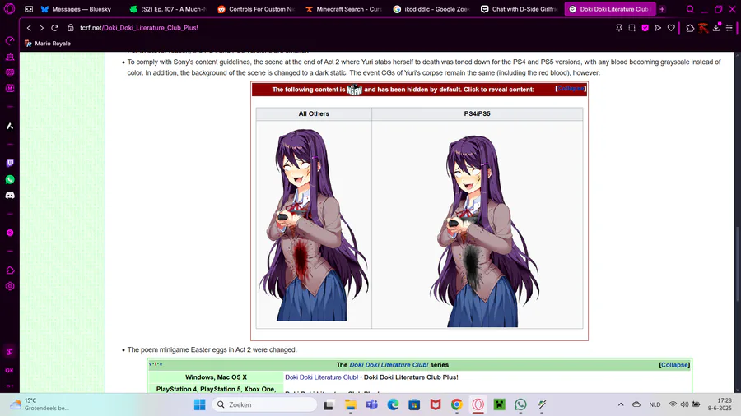Open GX Control speedometer in sidebar
The width and height of the screenshot is (741, 416).
[x=10, y=40]
